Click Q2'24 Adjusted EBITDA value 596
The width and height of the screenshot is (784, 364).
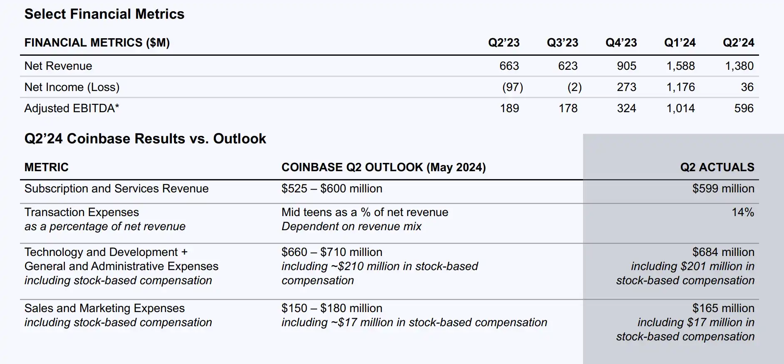pos(744,108)
